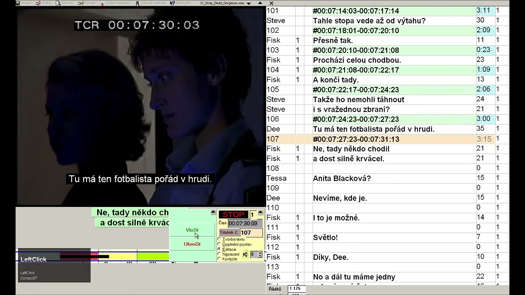Click text 'I to je možné.'
This screenshot has height=295, width=525.
click(x=336, y=218)
